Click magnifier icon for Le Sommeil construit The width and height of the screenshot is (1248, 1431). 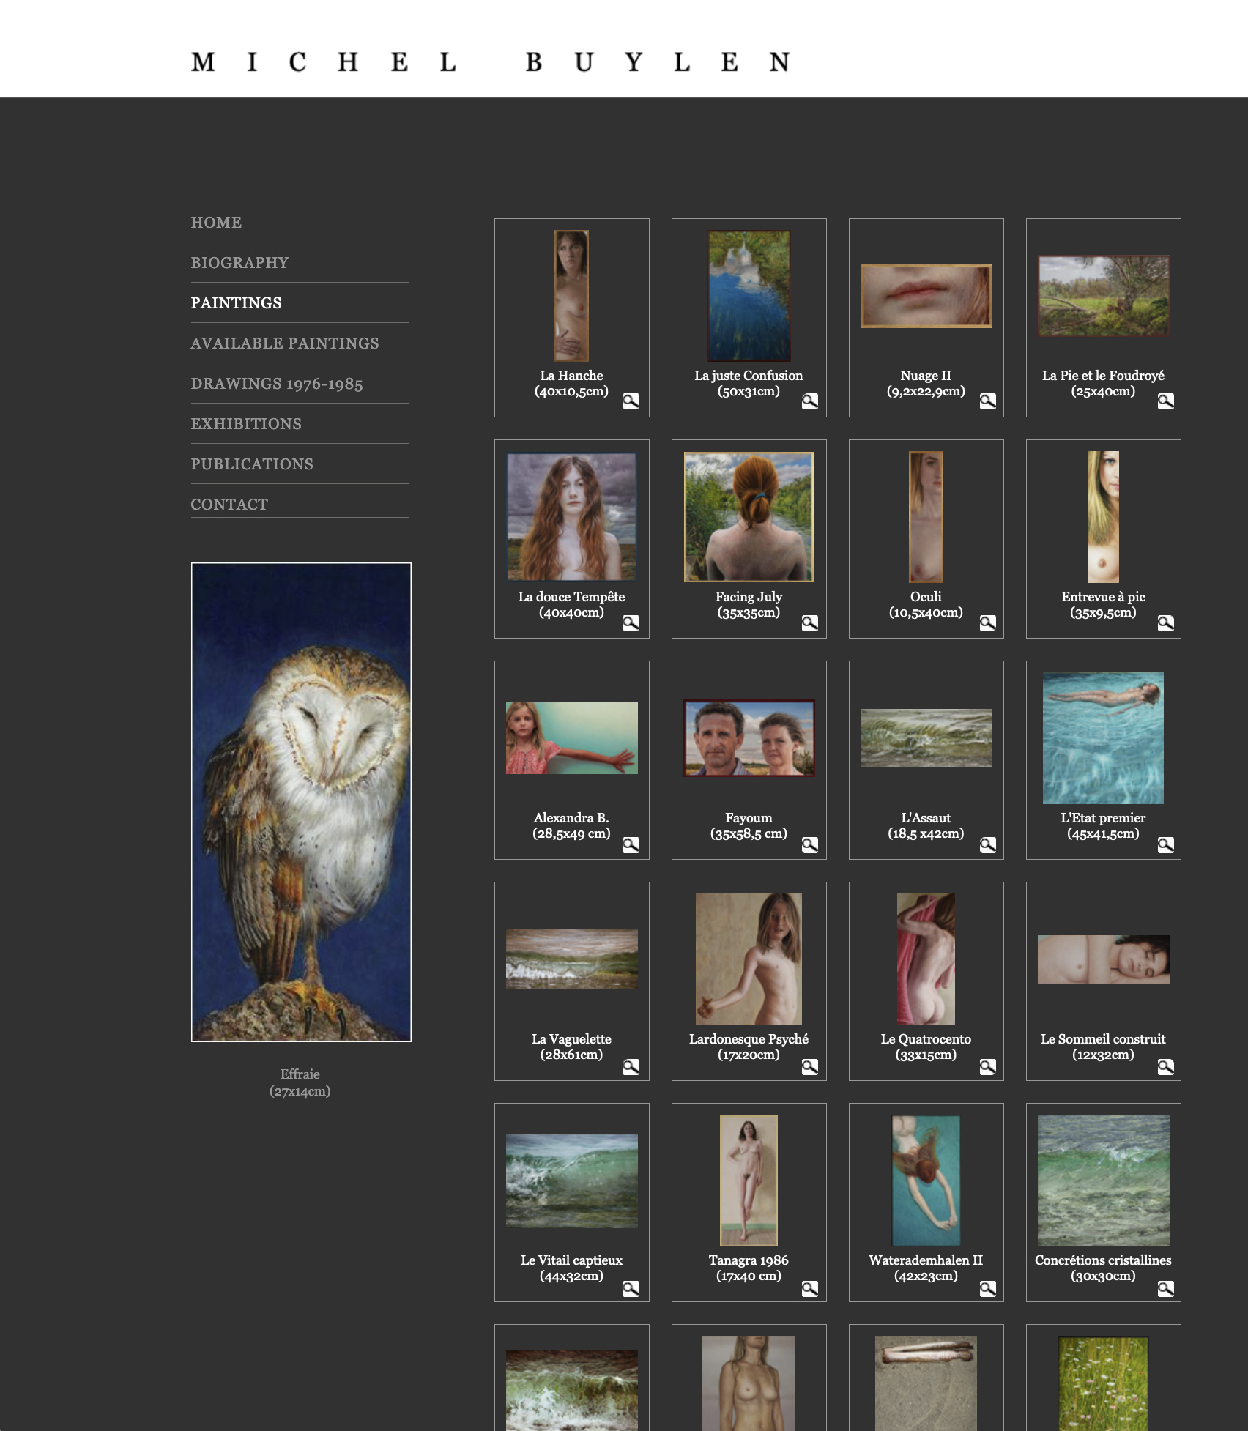(1165, 1067)
